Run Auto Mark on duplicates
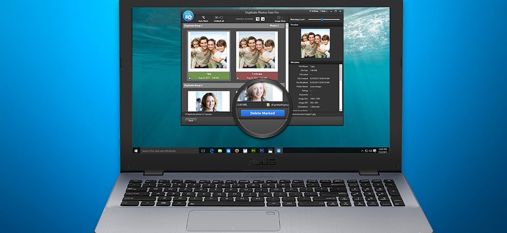This screenshot has height=233, width=507. (203, 18)
